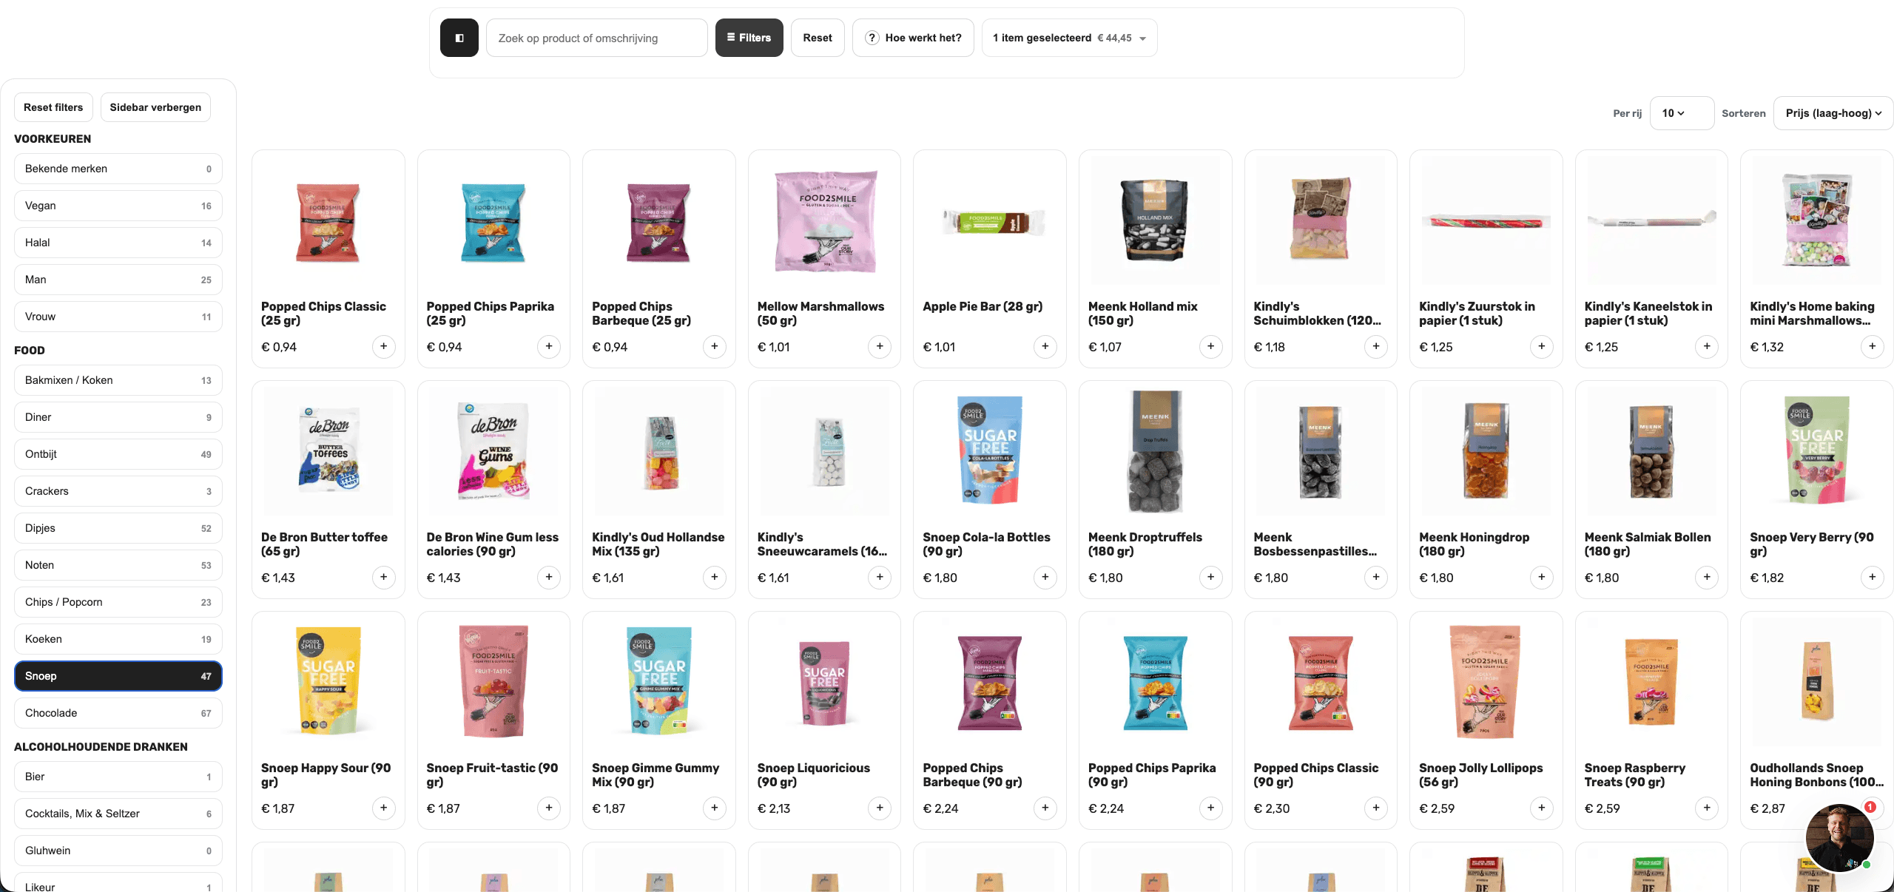This screenshot has height=892, width=1894.
Task: Open the chat support avatar bubble
Action: pyautogui.click(x=1839, y=838)
